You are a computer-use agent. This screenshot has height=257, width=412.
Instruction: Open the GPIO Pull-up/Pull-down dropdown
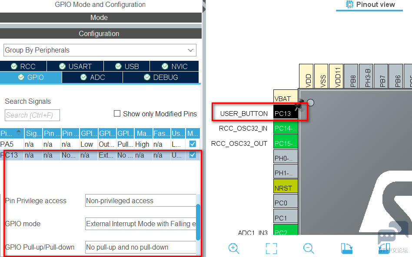point(140,247)
